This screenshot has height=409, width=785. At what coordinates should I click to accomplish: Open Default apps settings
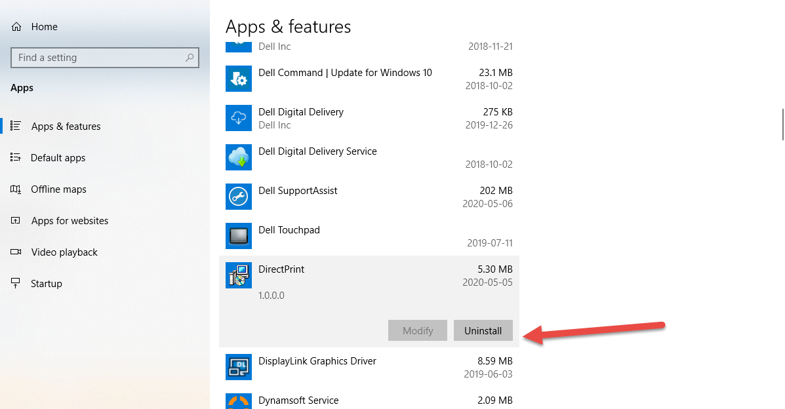click(x=58, y=158)
